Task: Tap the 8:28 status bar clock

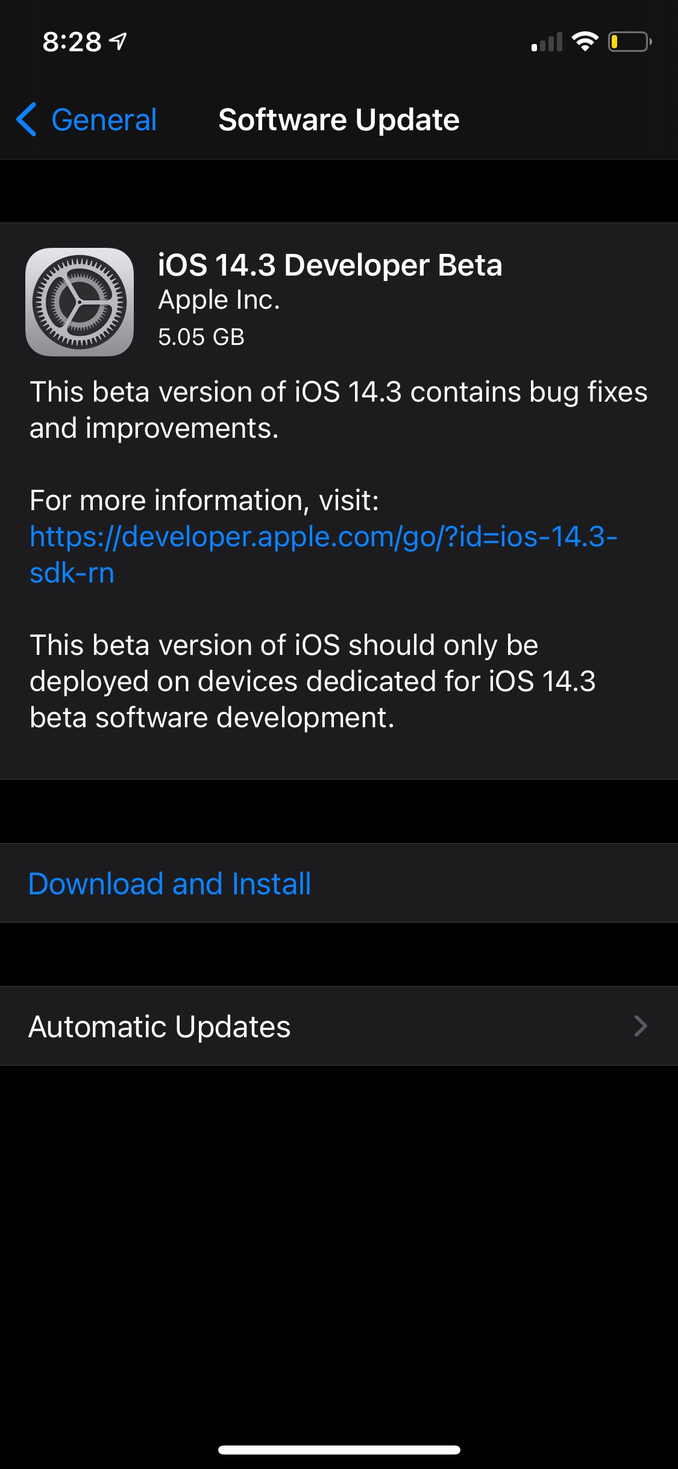Action: 72,42
